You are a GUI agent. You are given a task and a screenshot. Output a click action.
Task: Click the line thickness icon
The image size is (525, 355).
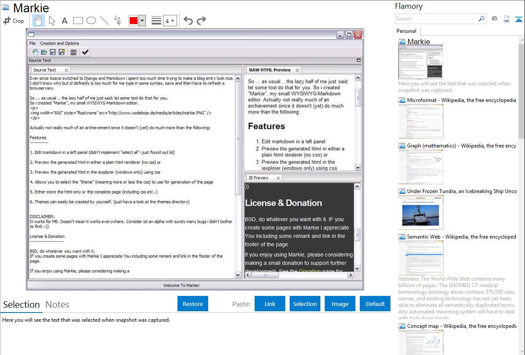click(x=156, y=21)
